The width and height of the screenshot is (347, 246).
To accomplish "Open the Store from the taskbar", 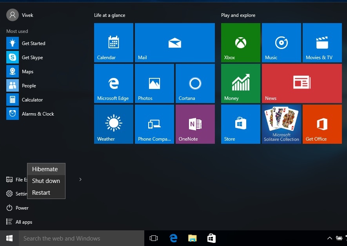I will coord(211,238).
